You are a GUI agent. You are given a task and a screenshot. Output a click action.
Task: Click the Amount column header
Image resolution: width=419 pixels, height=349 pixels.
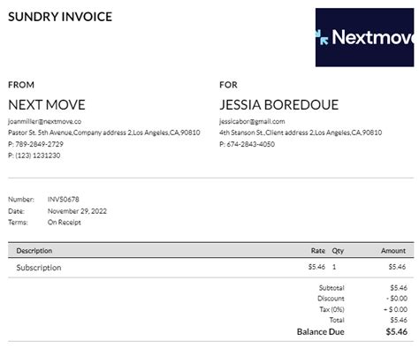393,251
